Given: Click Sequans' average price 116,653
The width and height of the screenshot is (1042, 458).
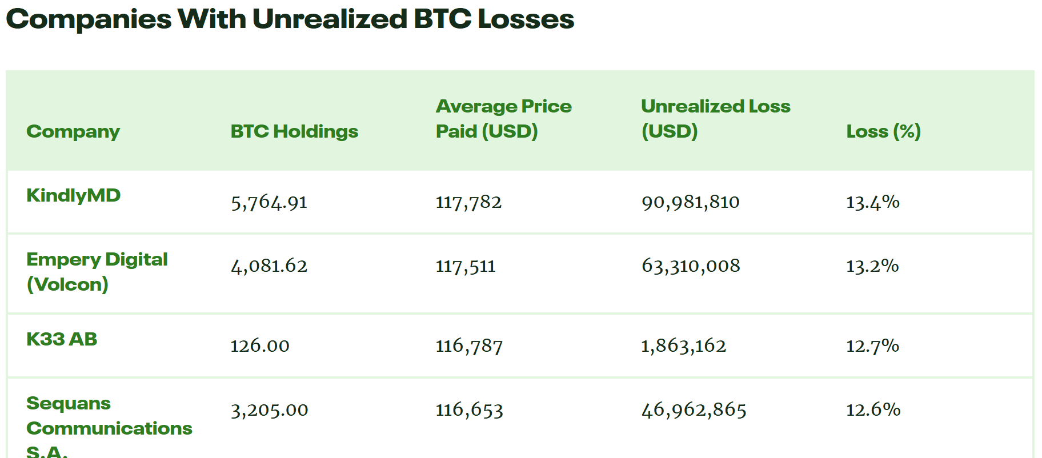Looking at the screenshot, I should [x=469, y=410].
